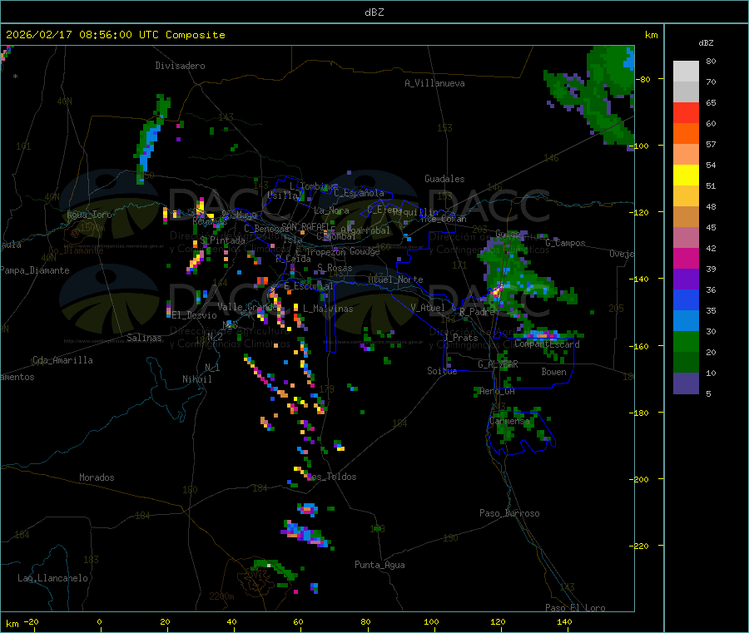The width and height of the screenshot is (749, 633).
Task: Click the Bowen map label
Action: click(553, 372)
